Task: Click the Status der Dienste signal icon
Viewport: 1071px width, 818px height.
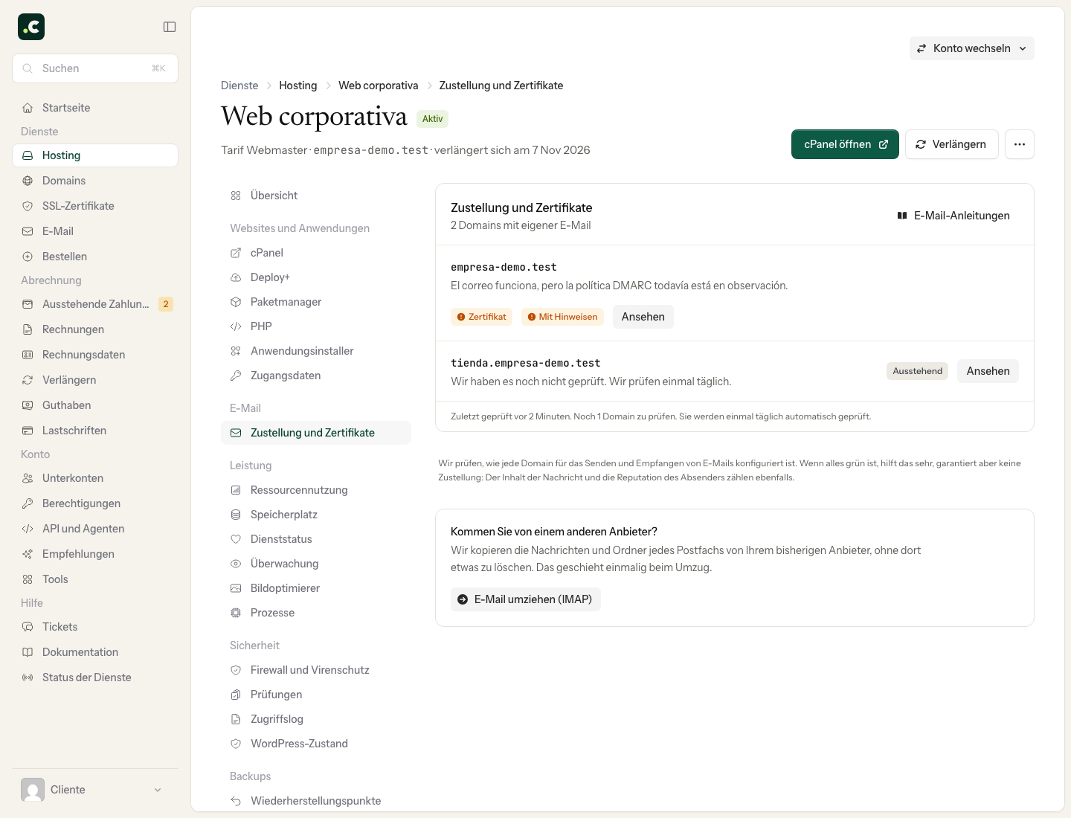Action: pyautogui.click(x=28, y=677)
